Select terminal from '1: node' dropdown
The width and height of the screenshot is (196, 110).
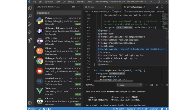click(x=130, y=85)
